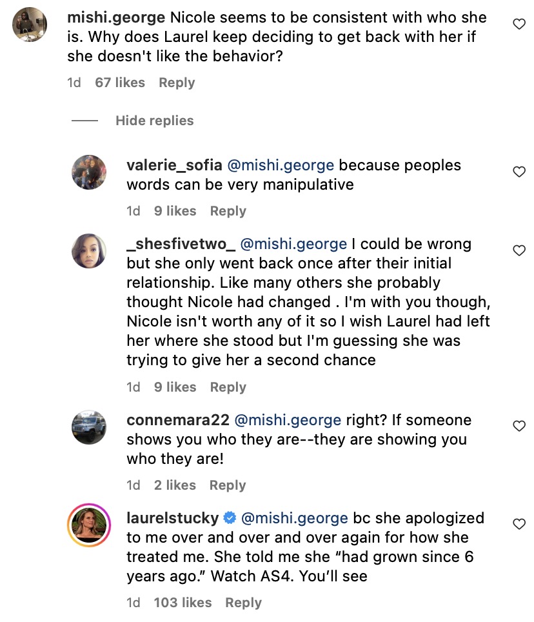Reply to laurelstucky's comment
Viewport: 534px width, 622px height.
click(243, 603)
